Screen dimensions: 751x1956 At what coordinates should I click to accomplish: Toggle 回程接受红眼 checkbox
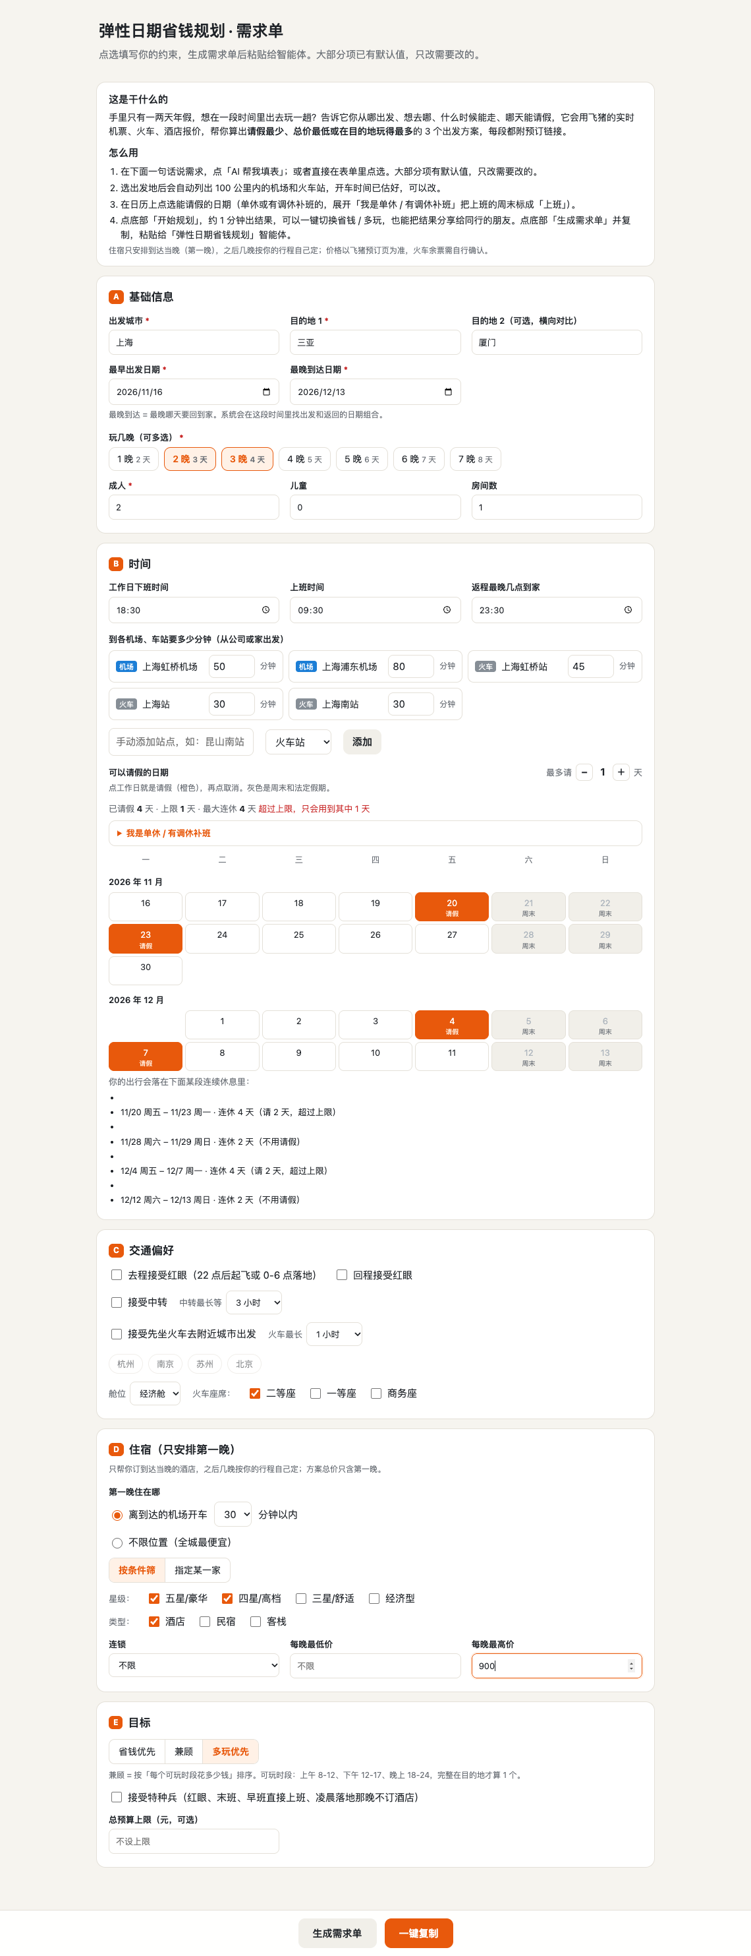342,1275
